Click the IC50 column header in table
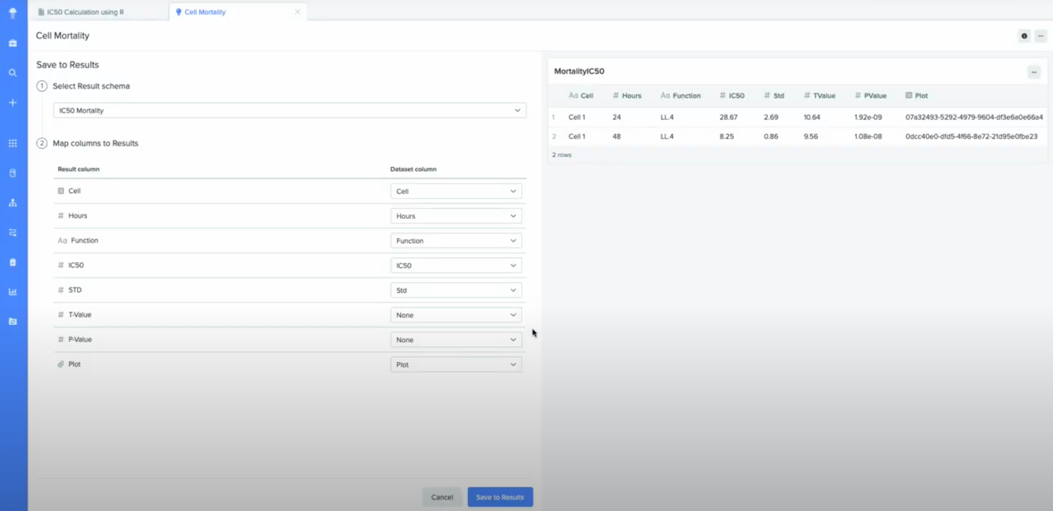This screenshot has width=1053, height=511. tap(736, 96)
